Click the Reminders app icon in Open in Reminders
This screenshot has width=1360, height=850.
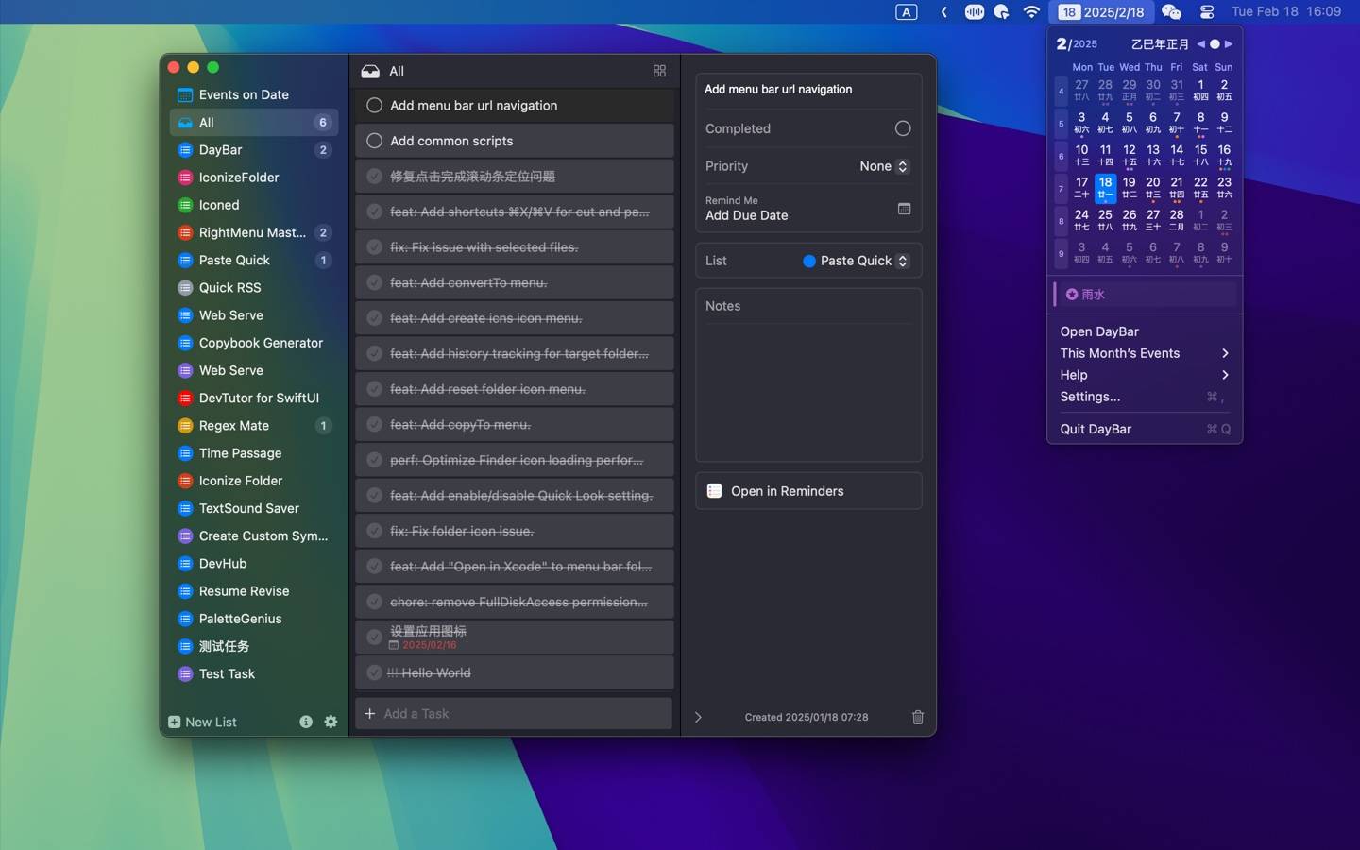click(714, 491)
